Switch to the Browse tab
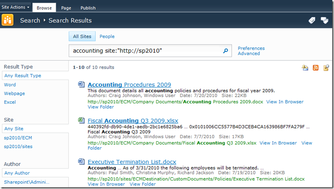The height and width of the screenshot is (189, 334). tap(44, 8)
